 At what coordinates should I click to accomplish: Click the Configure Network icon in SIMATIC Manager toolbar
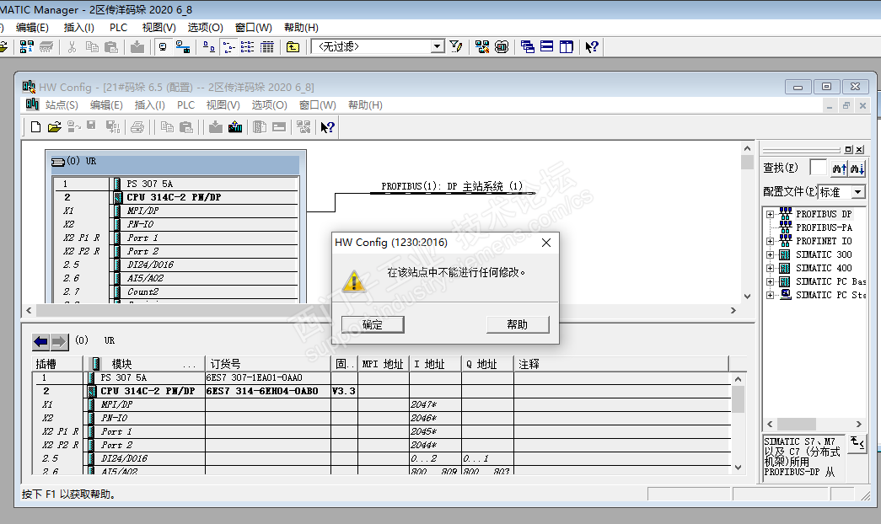(x=482, y=46)
